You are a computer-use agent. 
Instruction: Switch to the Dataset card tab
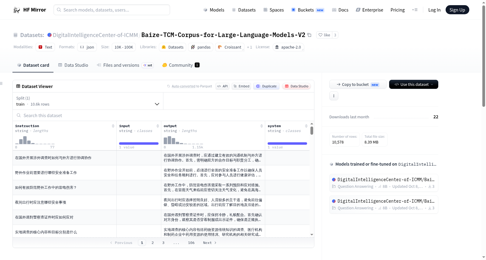tap(33, 65)
